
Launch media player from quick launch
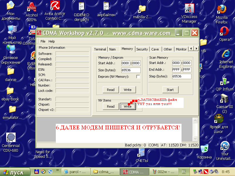(43, 172)
